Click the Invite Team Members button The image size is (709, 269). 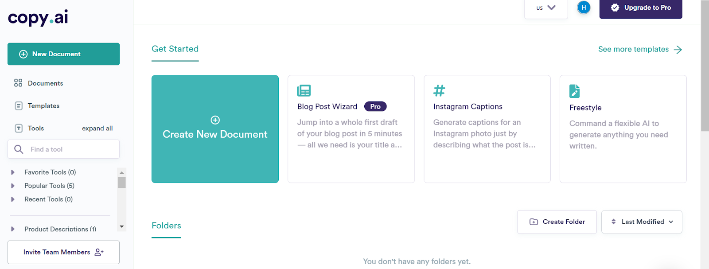point(63,252)
